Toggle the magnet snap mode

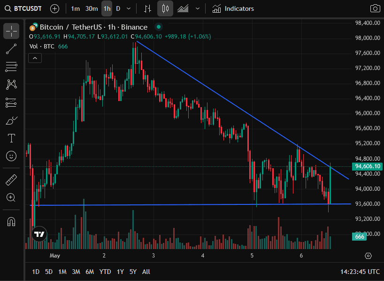click(x=11, y=222)
